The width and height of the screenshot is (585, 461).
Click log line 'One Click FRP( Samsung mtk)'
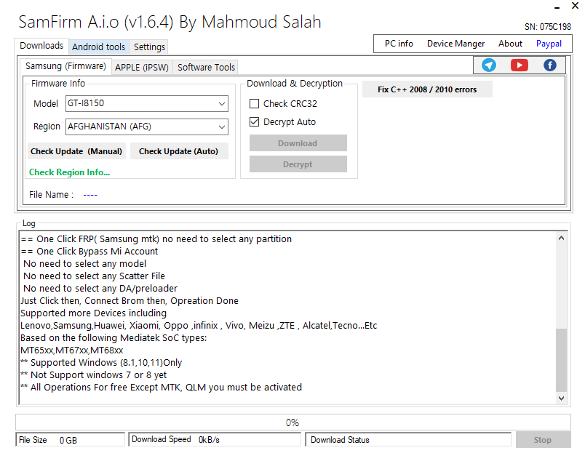(97, 239)
